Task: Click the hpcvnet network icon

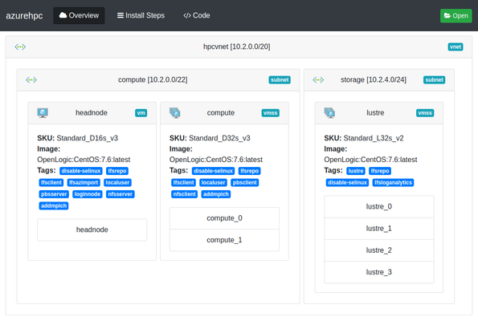Action: (20, 47)
